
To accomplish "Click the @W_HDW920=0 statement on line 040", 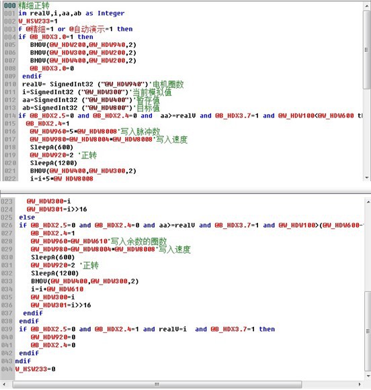I will click(53, 337).
